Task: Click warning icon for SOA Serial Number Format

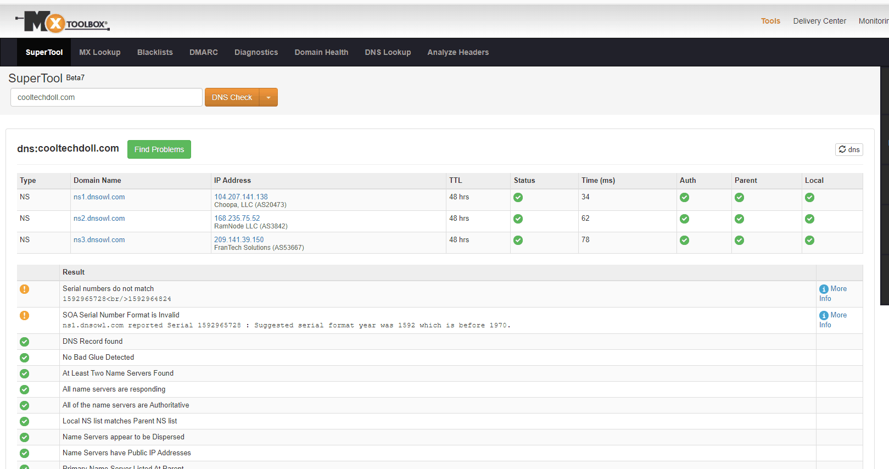Action: click(x=24, y=315)
